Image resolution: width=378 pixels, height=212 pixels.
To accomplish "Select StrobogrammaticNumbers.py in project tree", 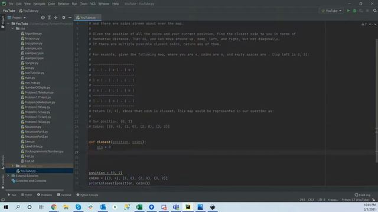I will (42, 151).
